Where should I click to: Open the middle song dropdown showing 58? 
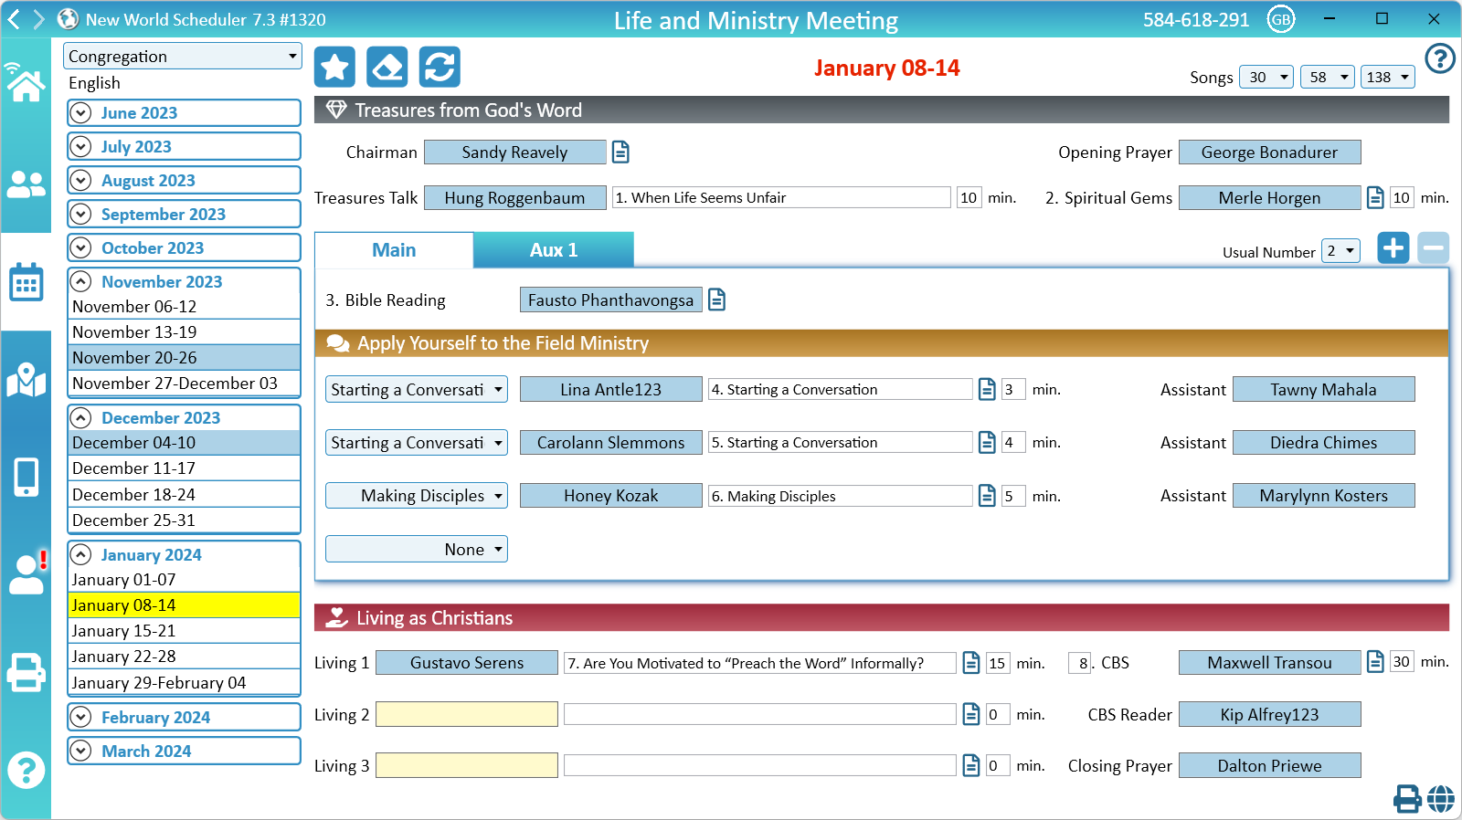[1327, 78]
